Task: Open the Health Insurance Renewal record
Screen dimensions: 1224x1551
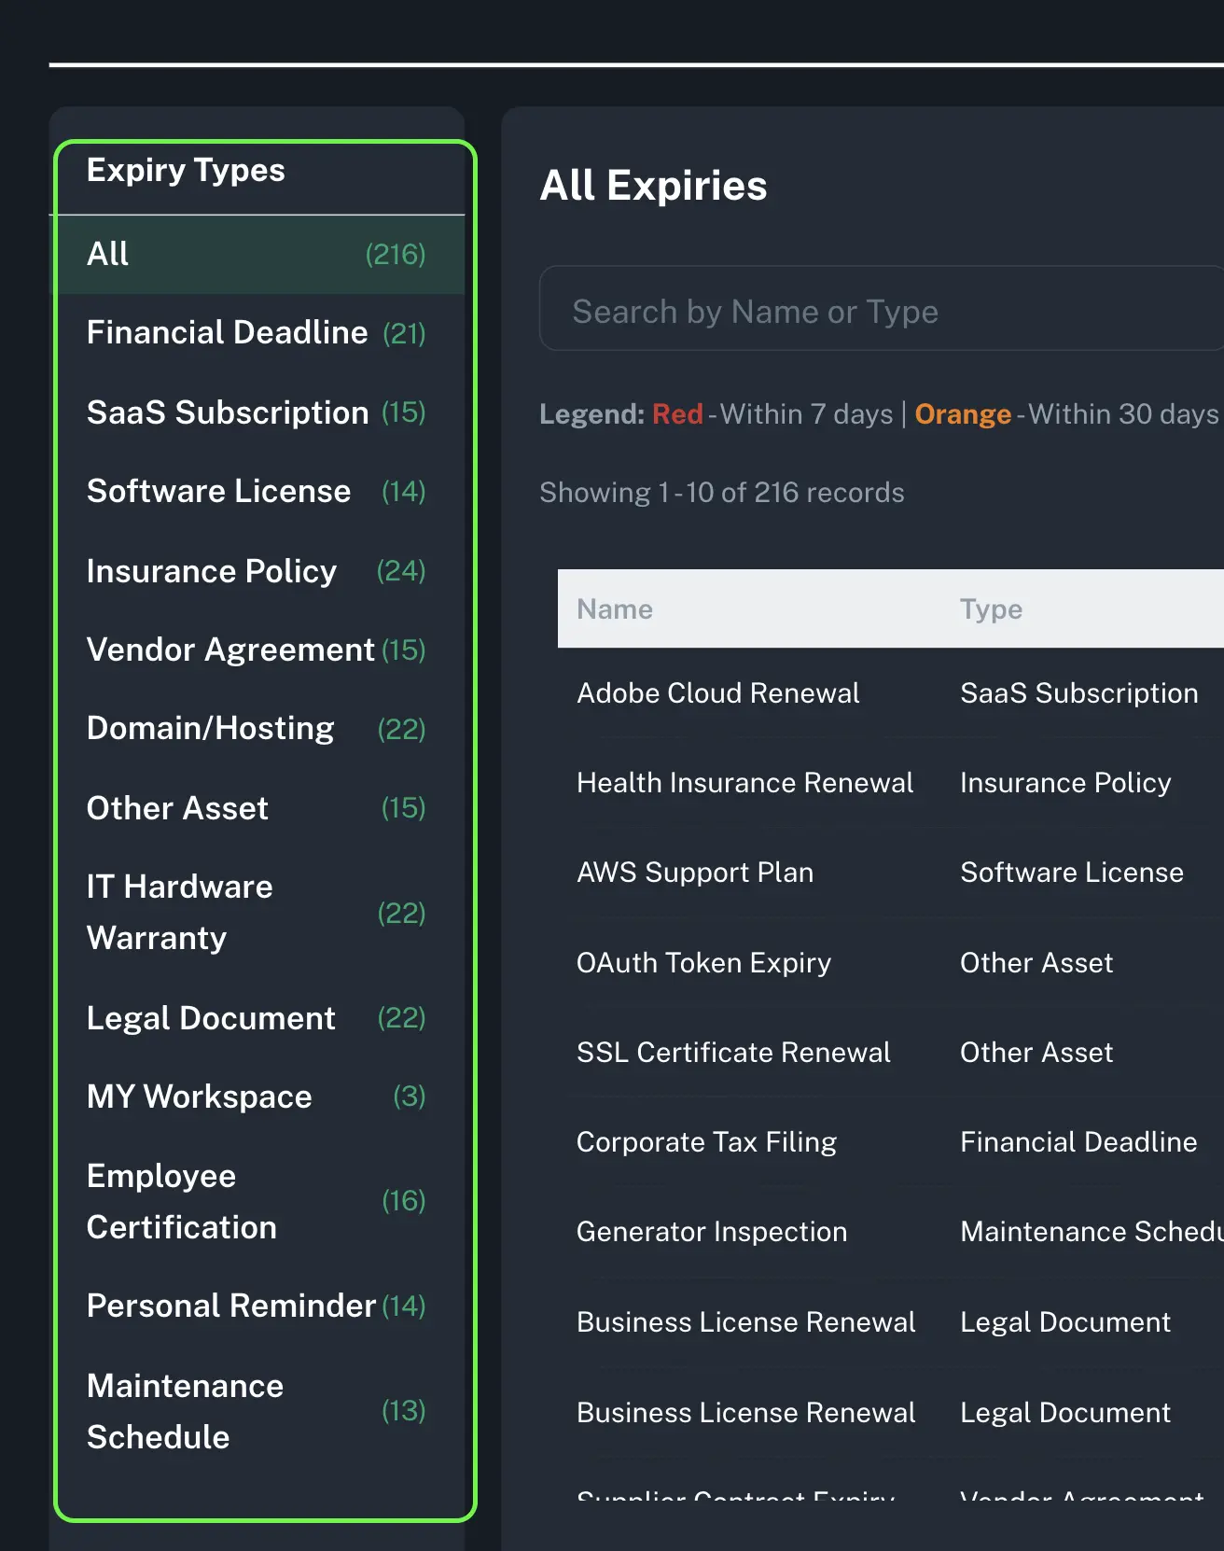Action: tap(745, 783)
